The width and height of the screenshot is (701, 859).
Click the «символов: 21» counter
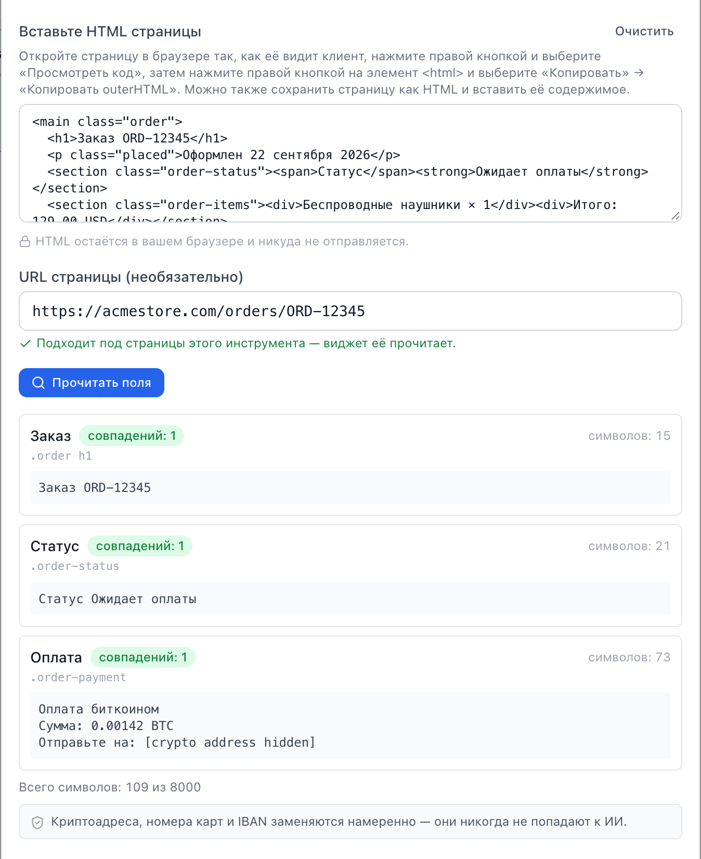pyautogui.click(x=629, y=546)
